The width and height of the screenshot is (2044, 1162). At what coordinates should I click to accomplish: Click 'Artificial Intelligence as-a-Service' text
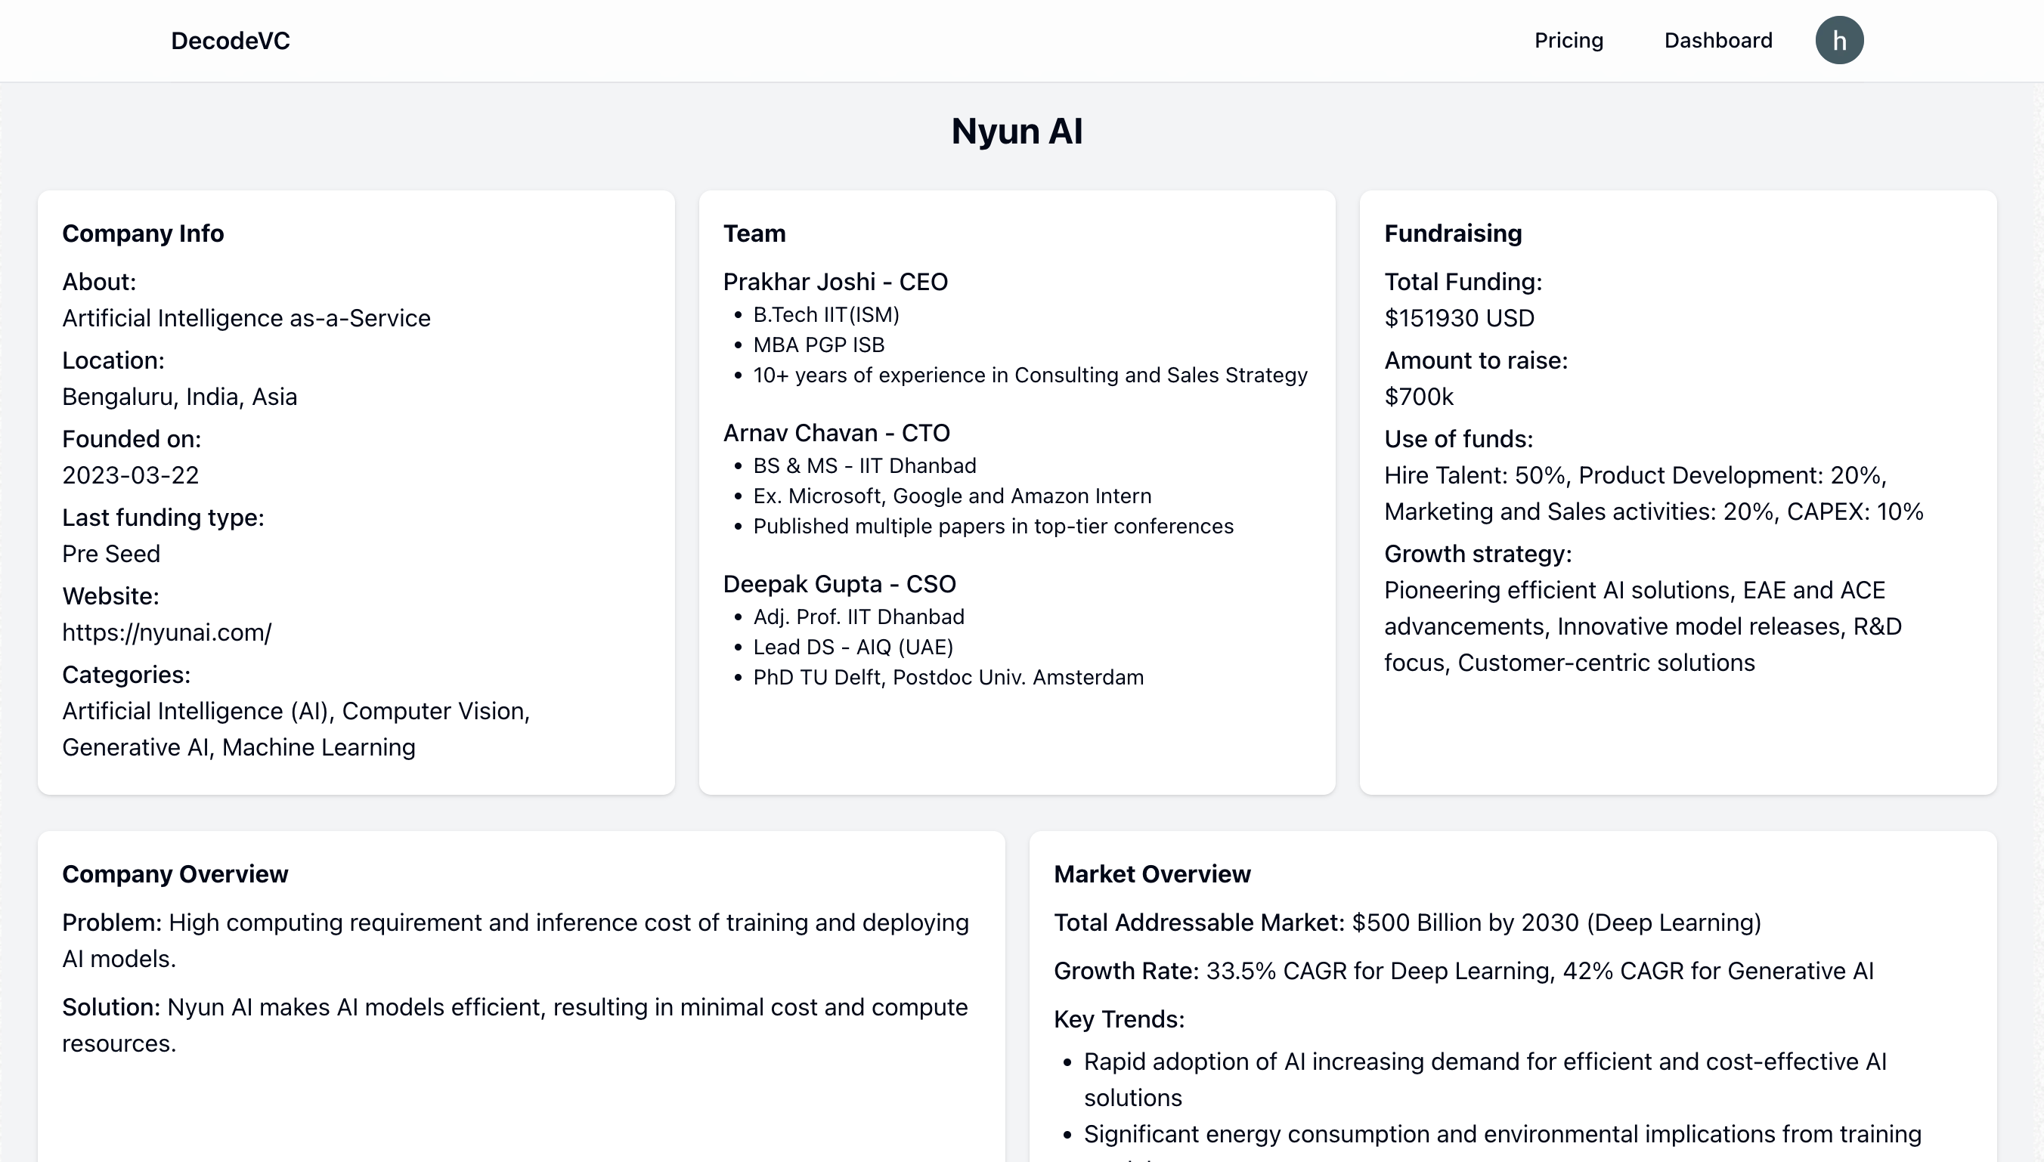point(246,317)
